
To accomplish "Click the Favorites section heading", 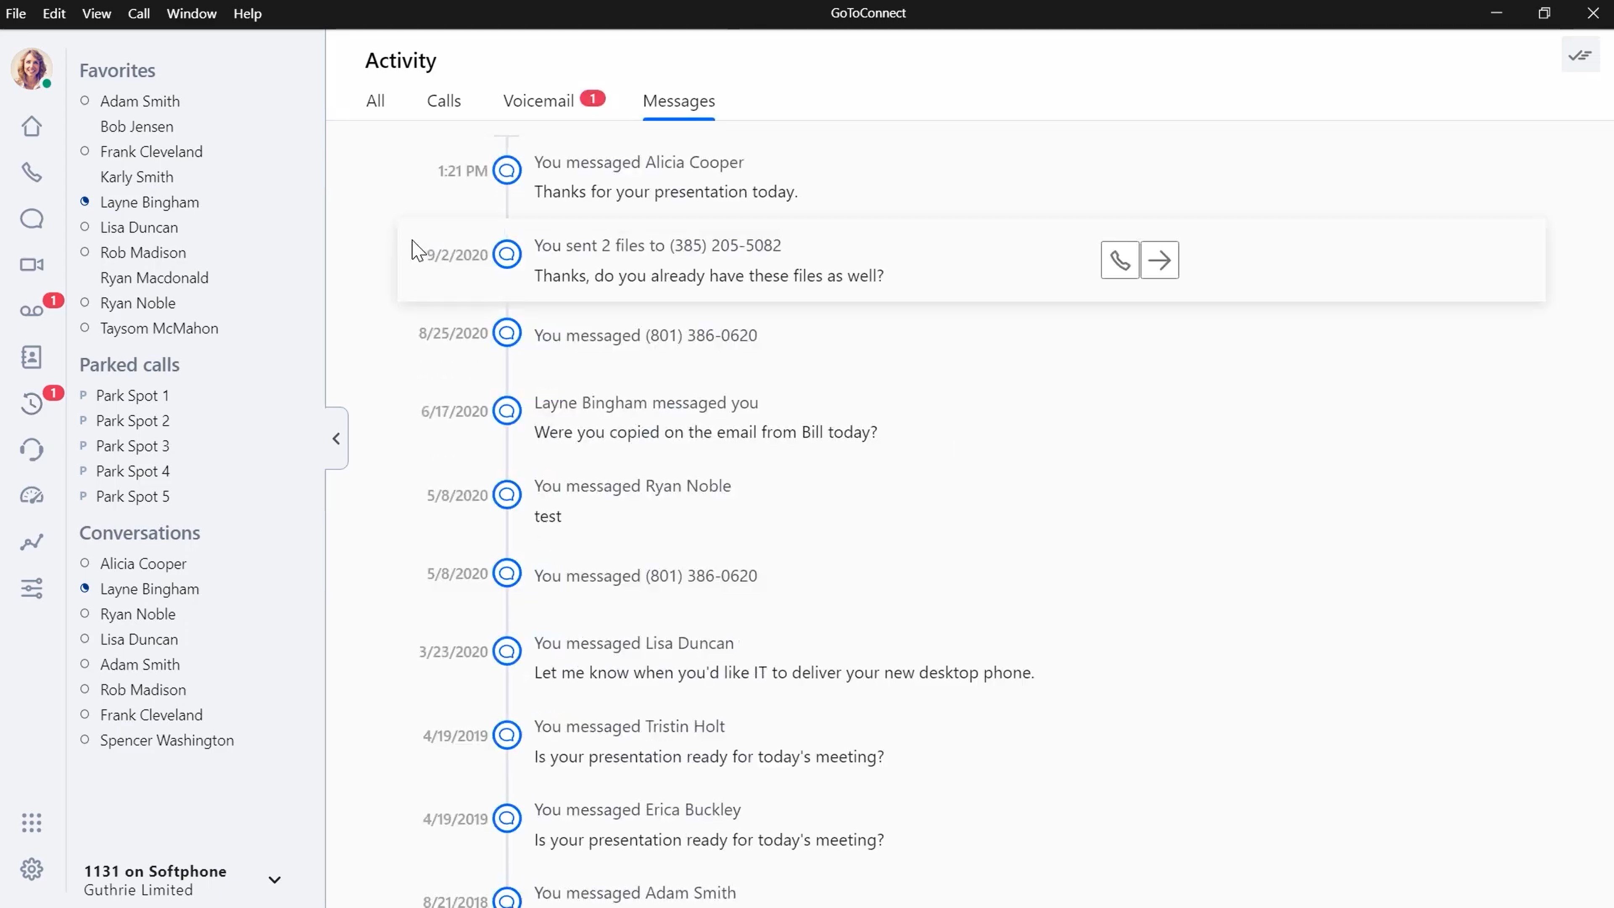I will pos(117,70).
